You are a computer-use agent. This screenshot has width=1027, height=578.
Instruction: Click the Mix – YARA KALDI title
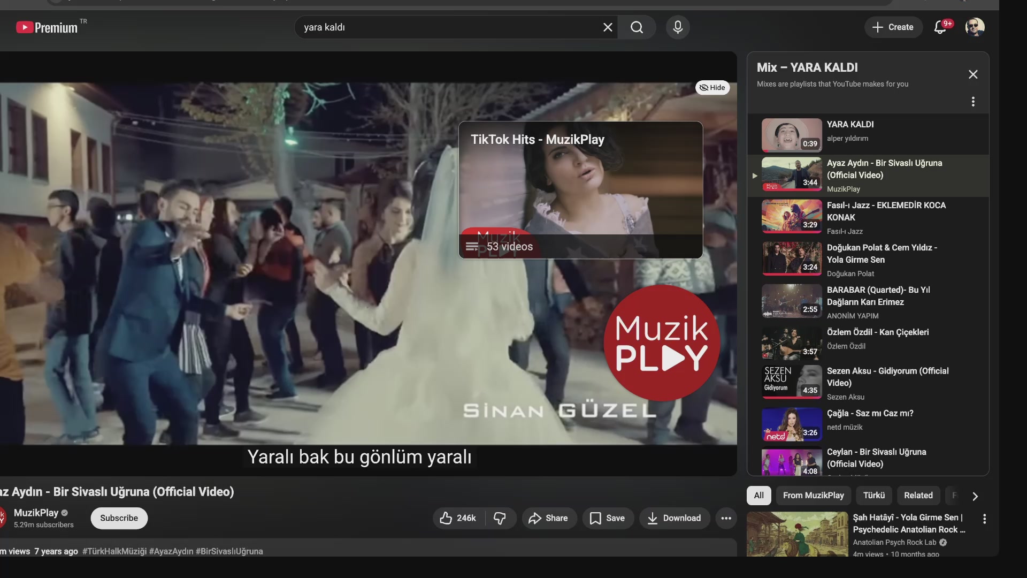tap(807, 67)
